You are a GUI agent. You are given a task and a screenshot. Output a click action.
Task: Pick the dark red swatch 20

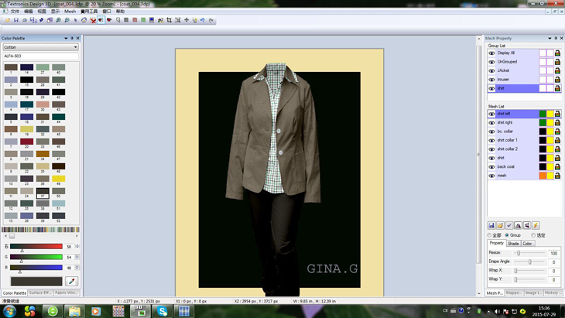26,142
